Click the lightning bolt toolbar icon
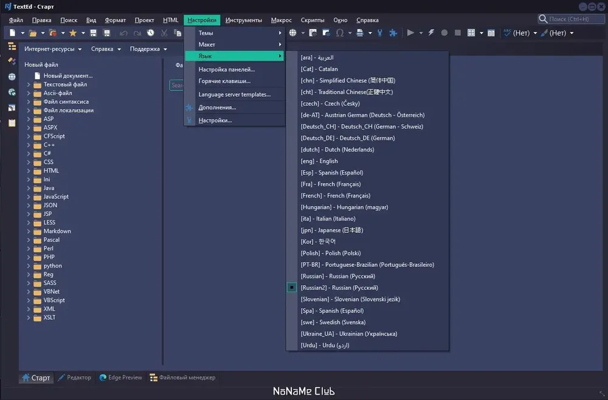Screen dimensions: 608x400 pyautogui.click(x=431, y=33)
